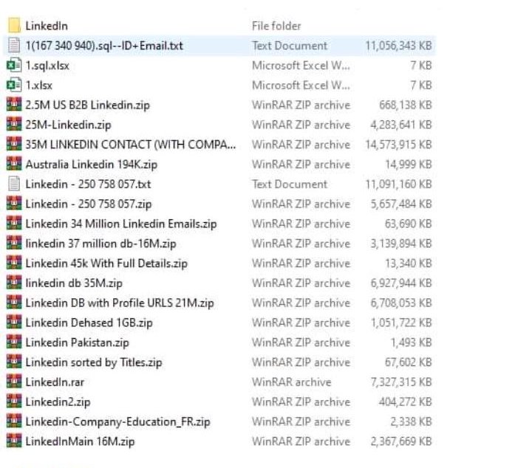Click the archive icon for Linkedin2.zip

click(13, 402)
